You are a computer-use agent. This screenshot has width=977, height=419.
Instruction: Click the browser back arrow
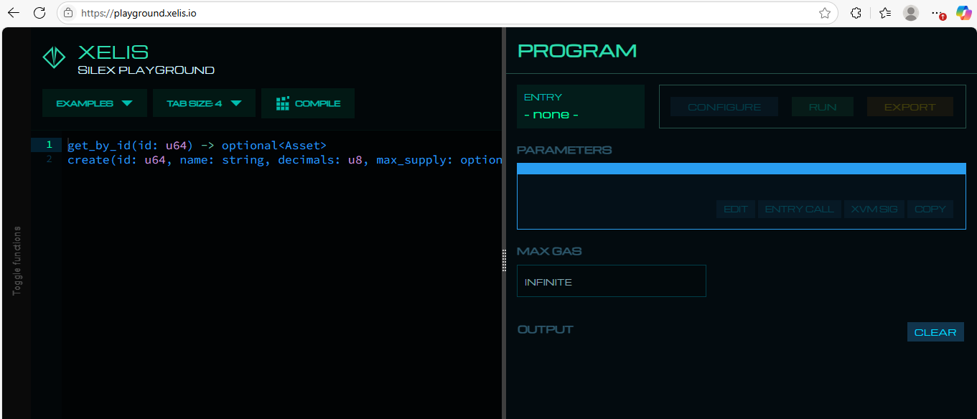point(13,13)
